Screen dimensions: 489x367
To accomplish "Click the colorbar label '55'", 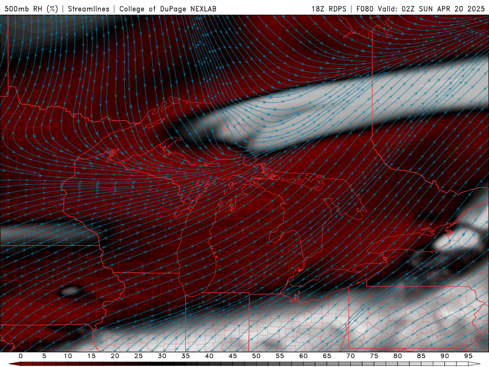I will click(280, 356).
